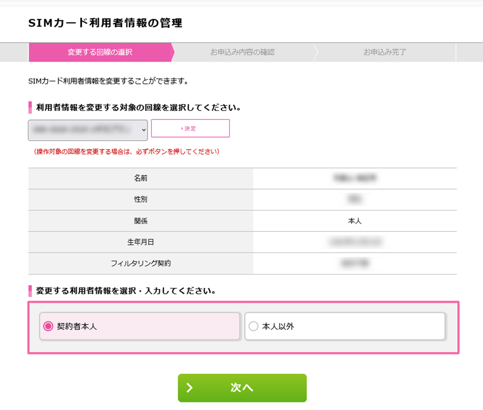This screenshot has width=483, height=410.
Task: Click the SIMカード利用者情報の管理 page heading
Action: click(106, 23)
